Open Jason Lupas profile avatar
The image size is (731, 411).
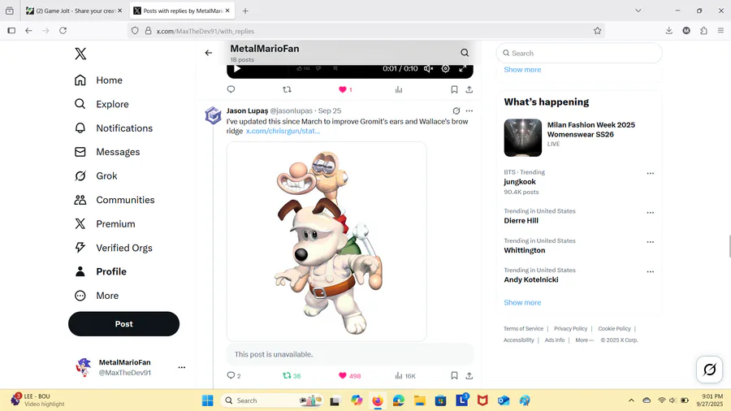click(x=214, y=115)
